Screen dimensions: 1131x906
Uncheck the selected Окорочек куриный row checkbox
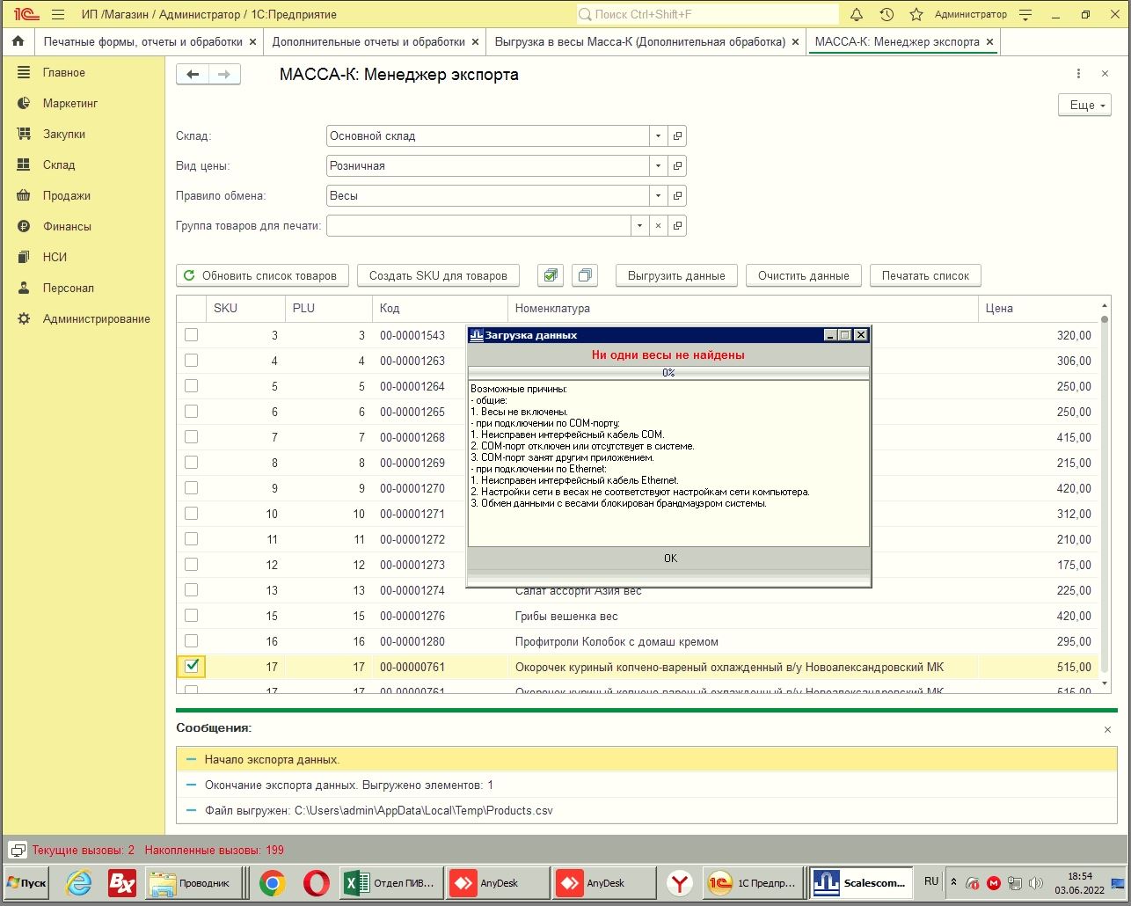(x=192, y=667)
